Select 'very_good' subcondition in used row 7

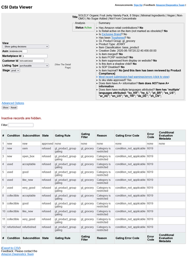tap(31, 190)
